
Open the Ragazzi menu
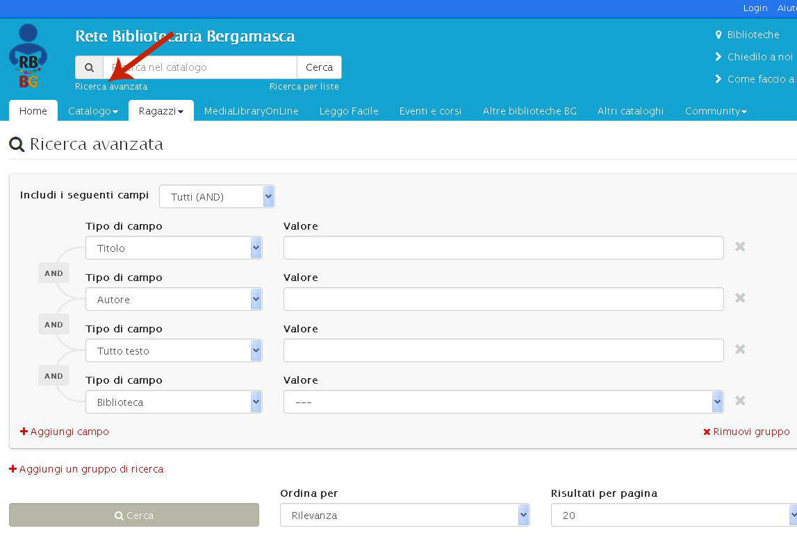[x=161, y=111]
